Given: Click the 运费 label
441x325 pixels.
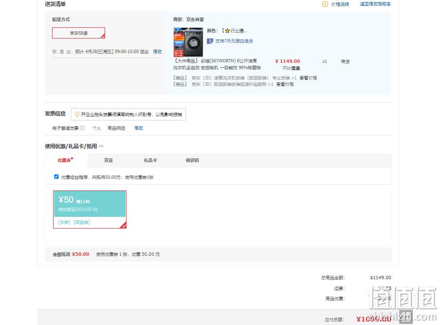Looking at the screenshot, I should click(339, 288).
